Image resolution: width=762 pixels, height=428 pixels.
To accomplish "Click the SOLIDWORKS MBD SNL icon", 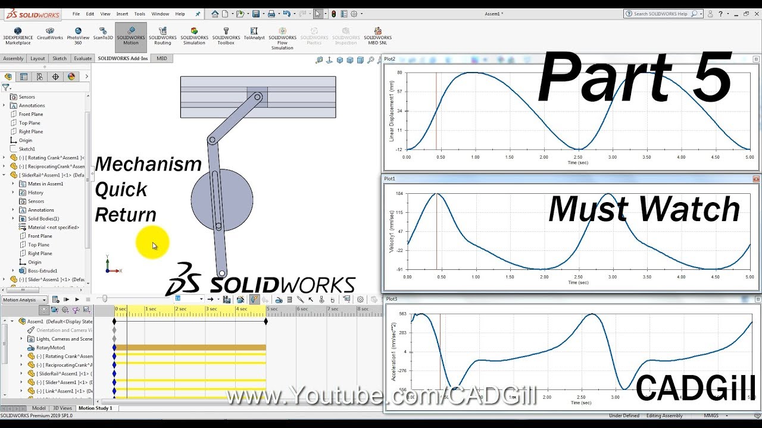I will pos(377,36).
